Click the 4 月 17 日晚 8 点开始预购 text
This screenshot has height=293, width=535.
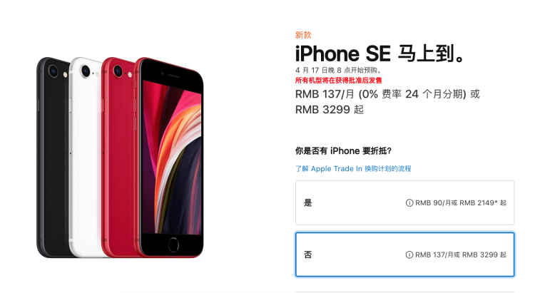coord(338,71)
